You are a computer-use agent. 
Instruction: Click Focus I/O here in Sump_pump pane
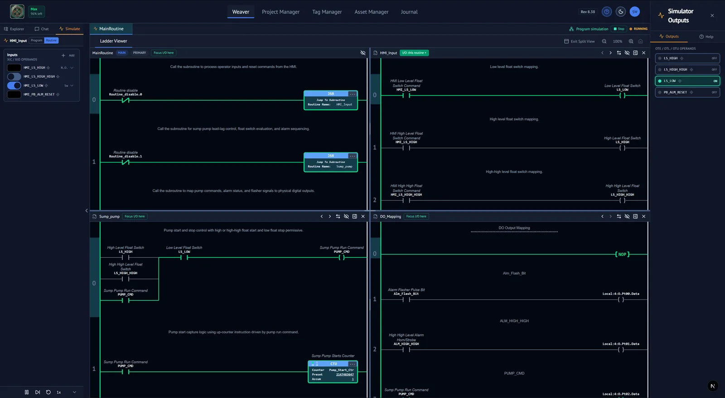click(x=135, y=216)
